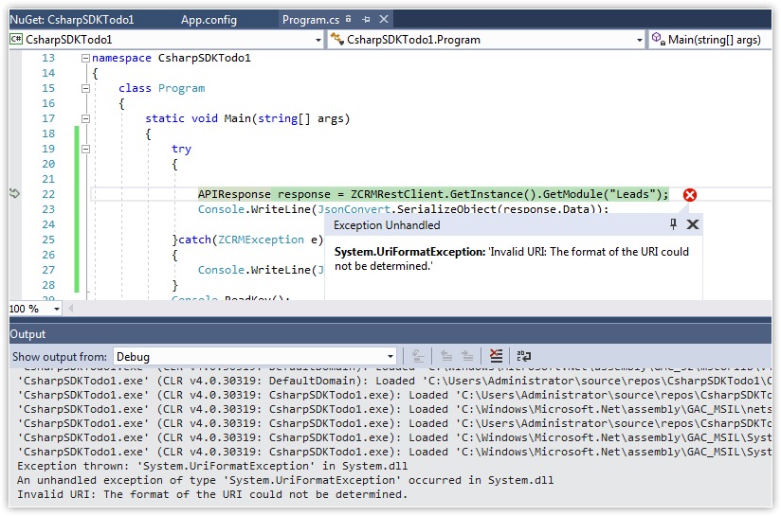781x516 pixels.
Task: Click the C# project icon beside CsharpSDKTodo1
Action: tap(16, 40)
